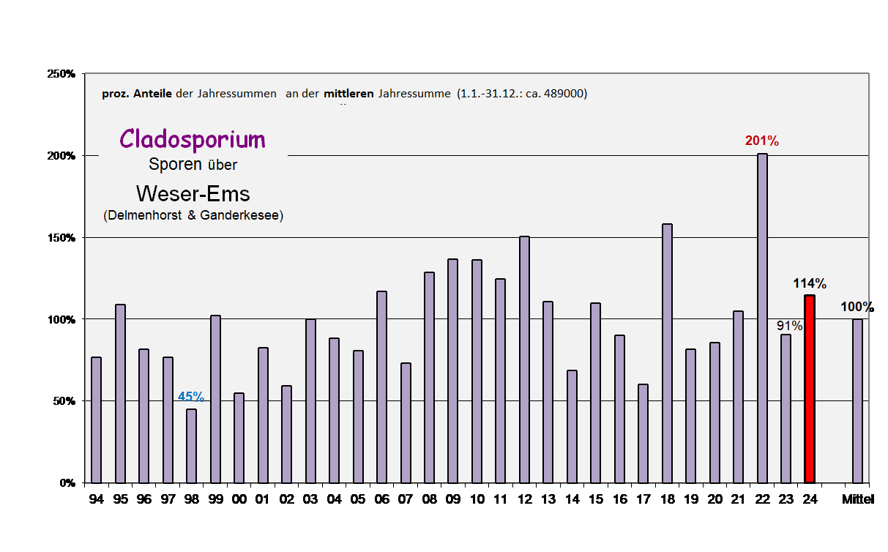Image resolution: width=888 pixels, height=552 pixels.
Task: Click the Mittel average bar
Action: point(857,401)
